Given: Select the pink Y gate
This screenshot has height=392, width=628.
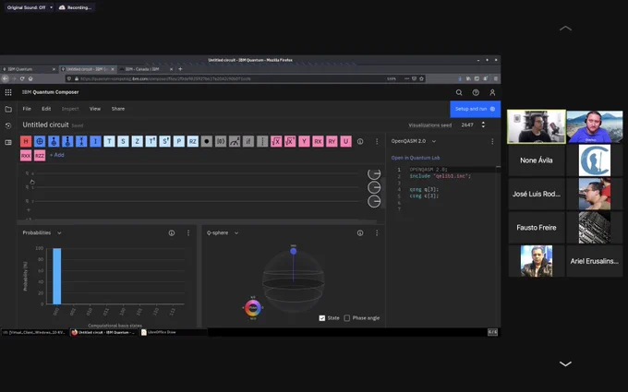Looking at the screenshot, I should click(x=304, y=141).
